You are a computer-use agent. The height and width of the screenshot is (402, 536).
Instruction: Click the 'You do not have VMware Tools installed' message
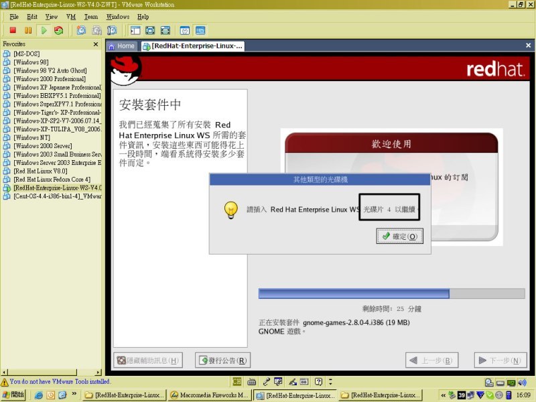(60, 381)
